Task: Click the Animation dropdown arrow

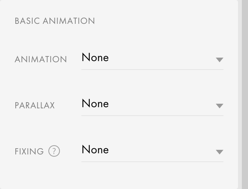Action: pyautogui.click(x=219, y=60)
